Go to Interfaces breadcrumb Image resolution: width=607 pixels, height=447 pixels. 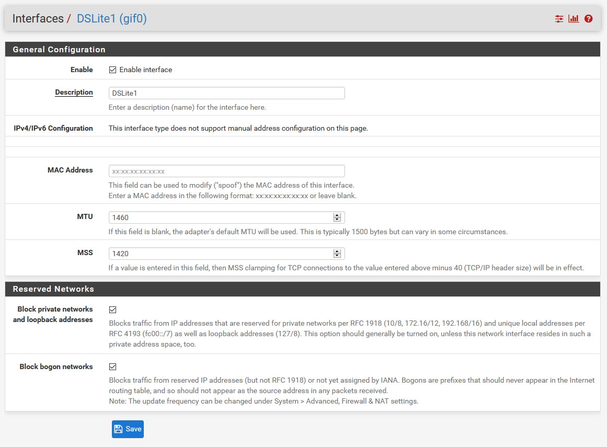tap(38, 19)
